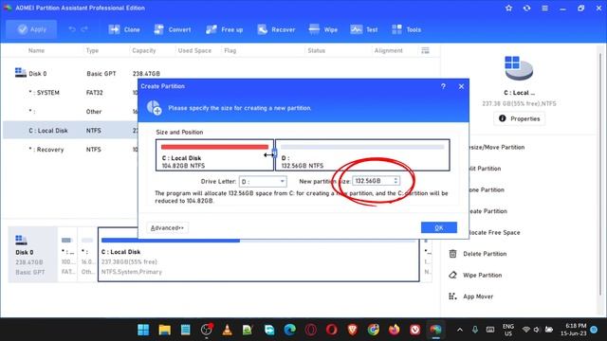
Task: Confirm with the OK button
Action: (438, 227)
